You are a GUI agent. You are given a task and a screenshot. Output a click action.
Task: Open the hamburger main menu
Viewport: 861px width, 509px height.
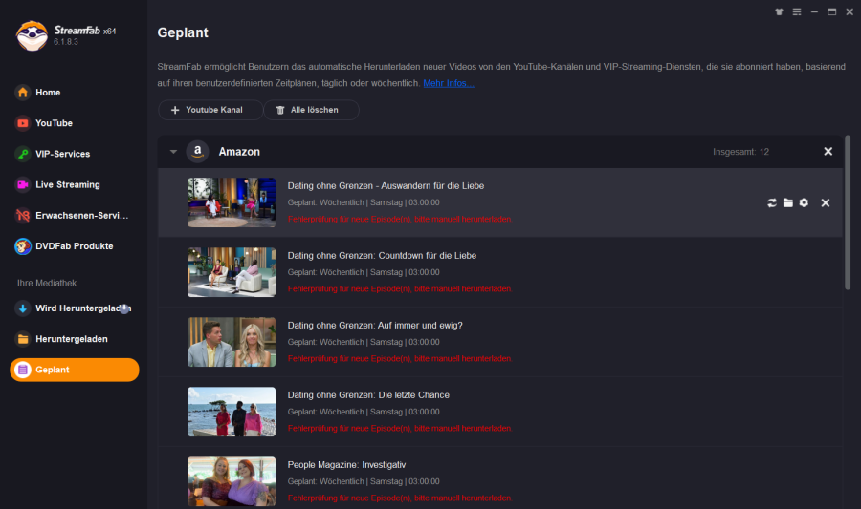pos(796,11)
